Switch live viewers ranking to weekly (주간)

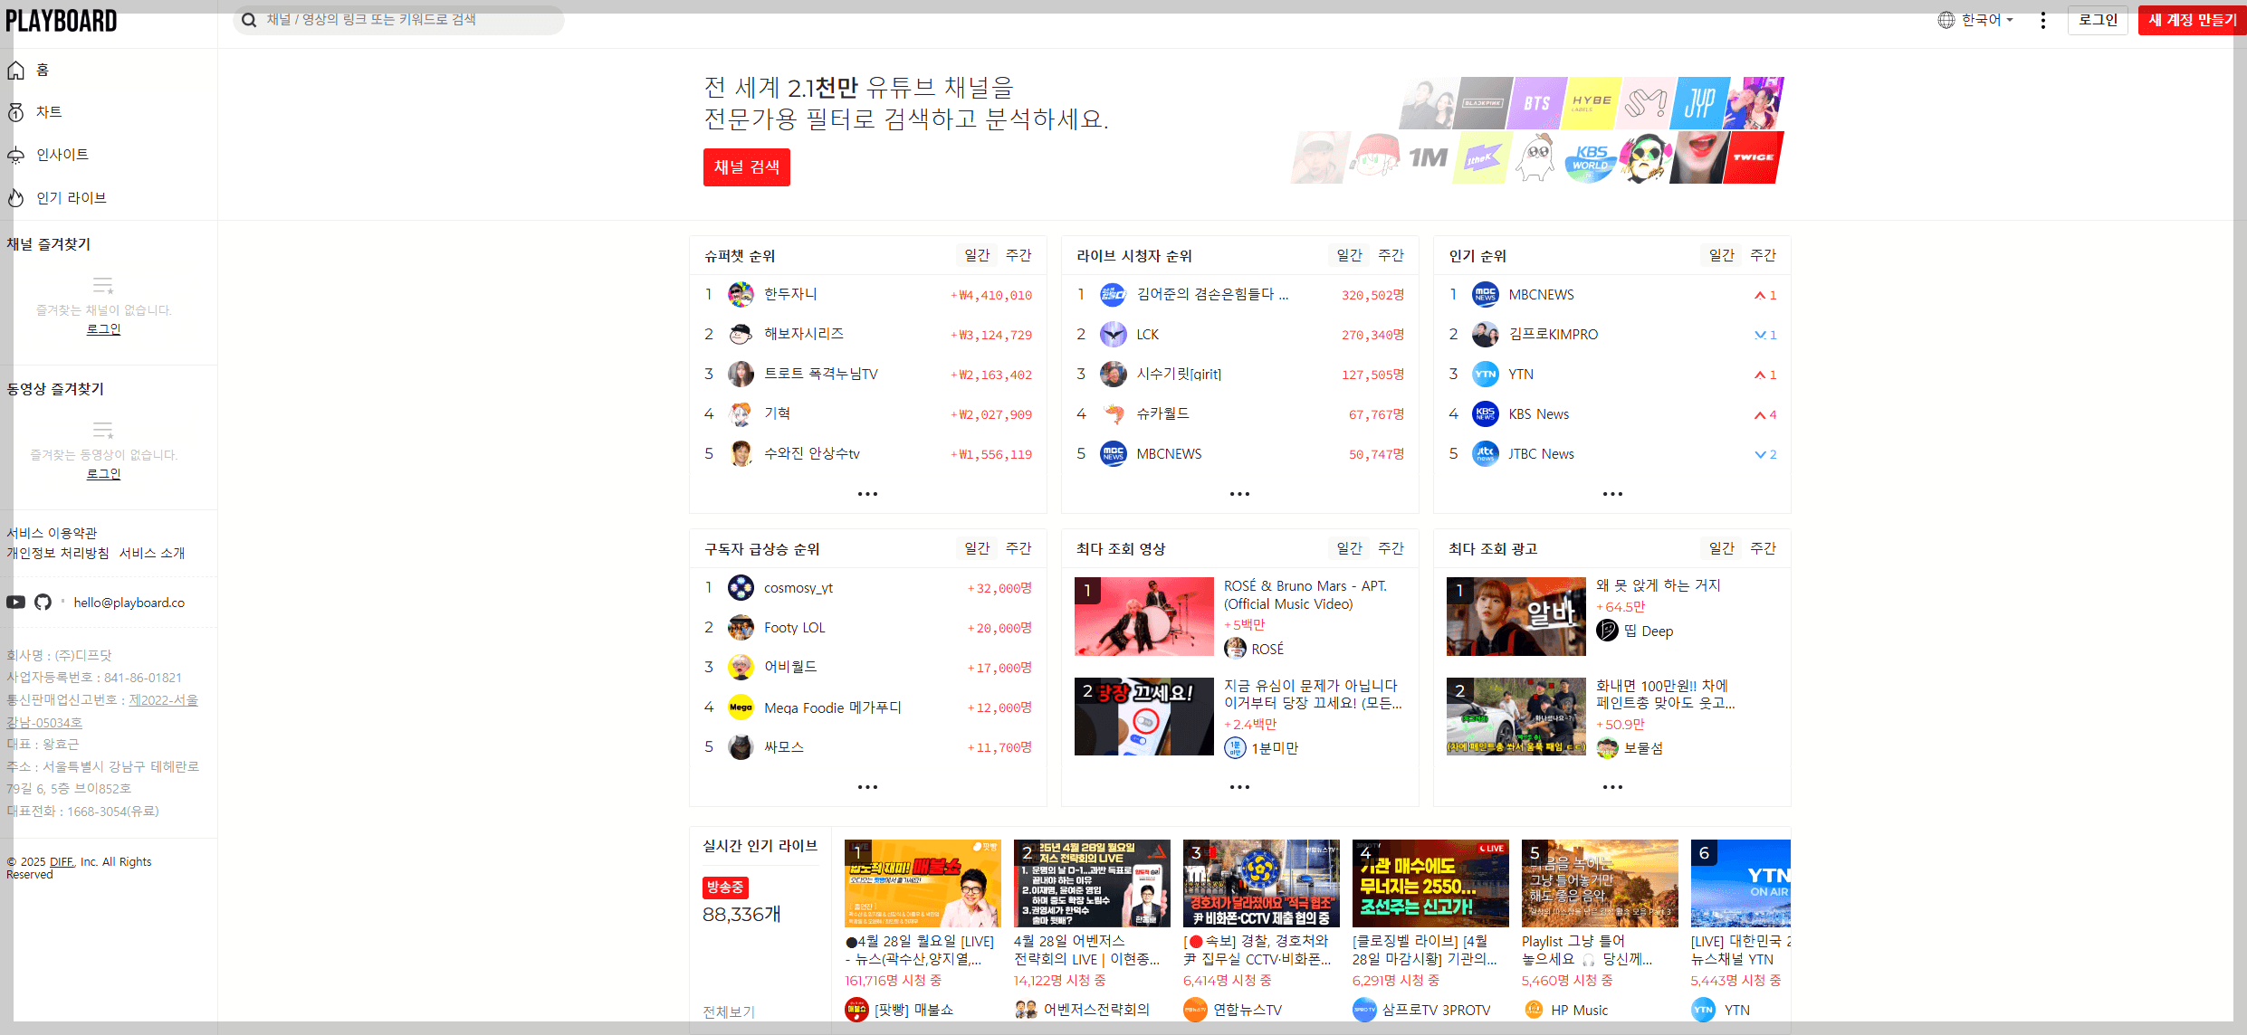[1391, 256]
